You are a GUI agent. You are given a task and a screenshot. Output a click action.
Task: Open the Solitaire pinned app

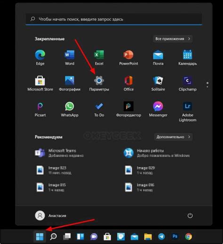(x=158, y=83)
